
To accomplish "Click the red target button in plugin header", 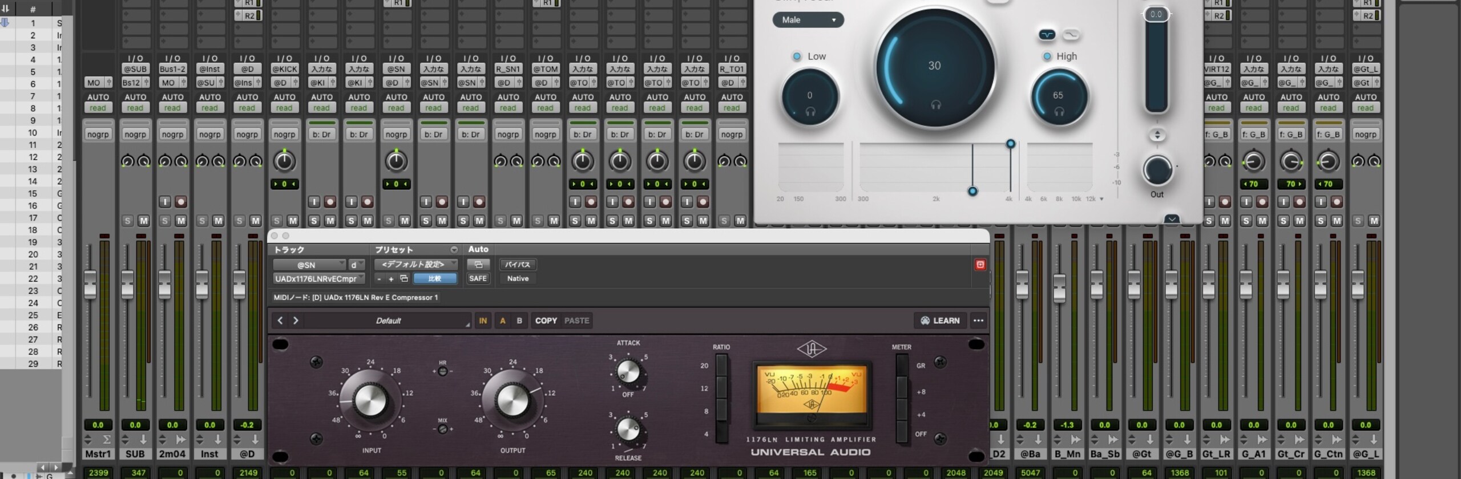I will [980, 265].
